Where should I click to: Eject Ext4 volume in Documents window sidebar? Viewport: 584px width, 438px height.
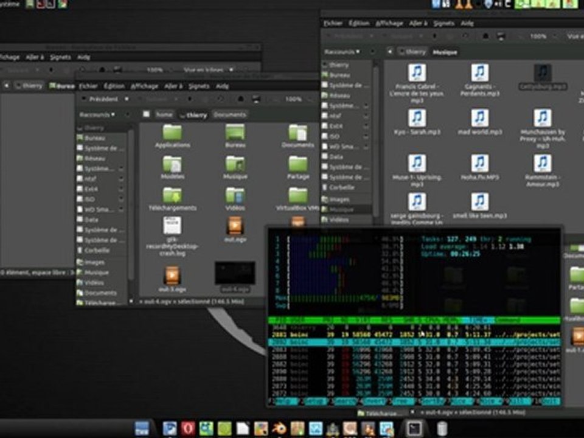click(121, 189)
